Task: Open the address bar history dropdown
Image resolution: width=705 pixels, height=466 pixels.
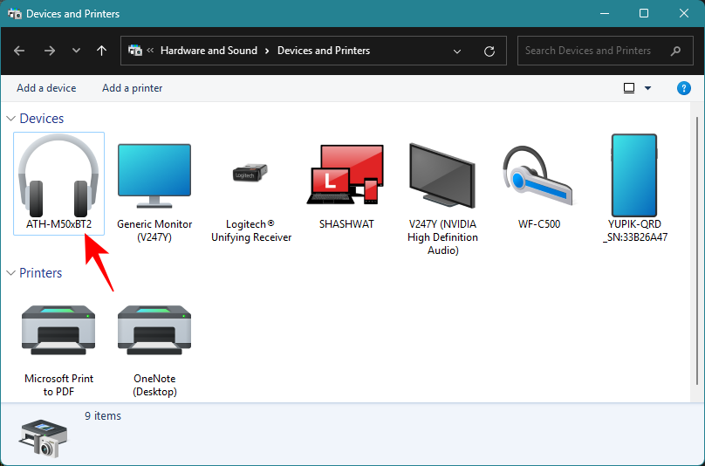Action: point(457,51)
